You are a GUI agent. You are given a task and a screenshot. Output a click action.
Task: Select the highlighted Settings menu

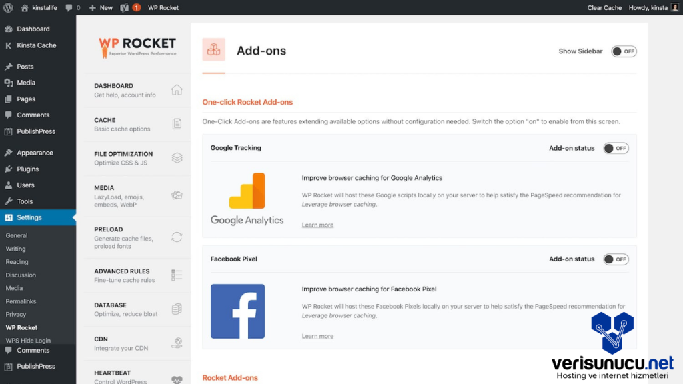coord(38,217)
